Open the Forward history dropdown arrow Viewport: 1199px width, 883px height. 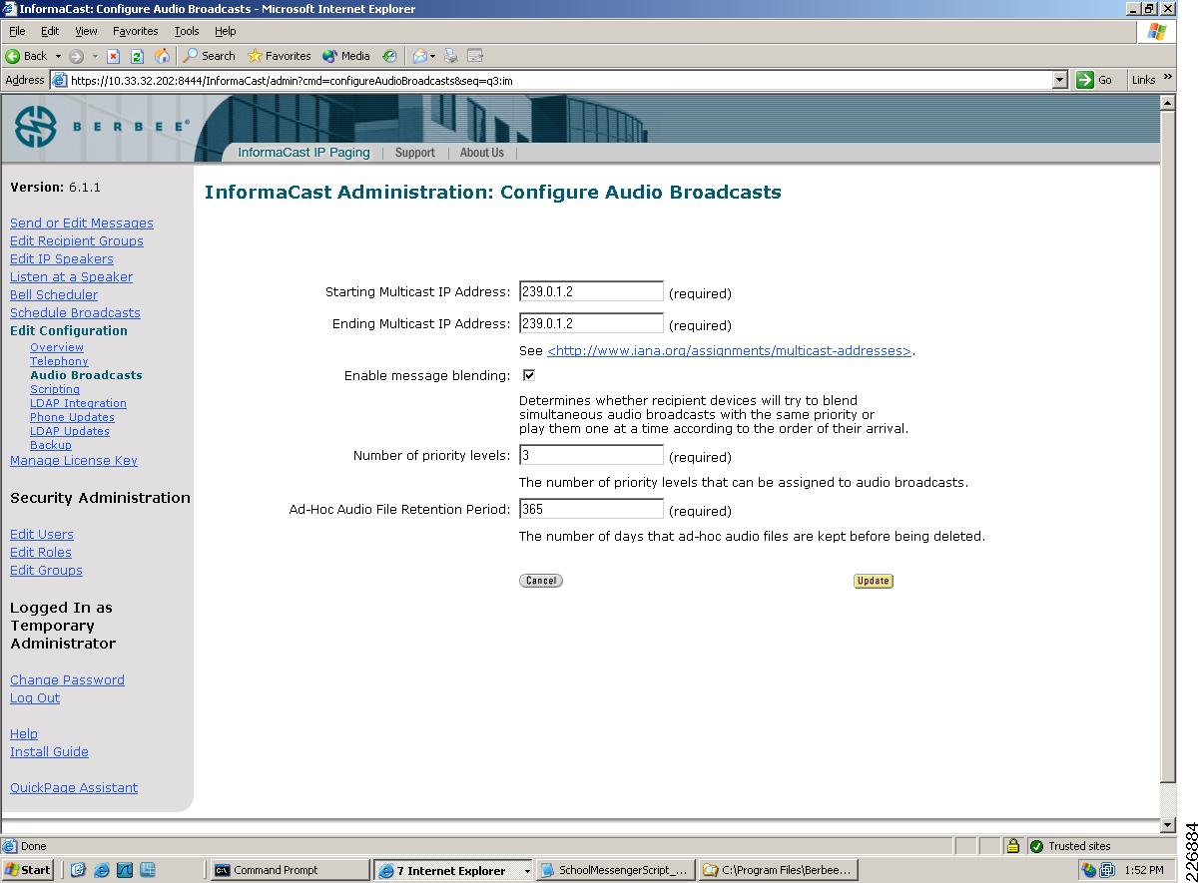pos(95,56)
